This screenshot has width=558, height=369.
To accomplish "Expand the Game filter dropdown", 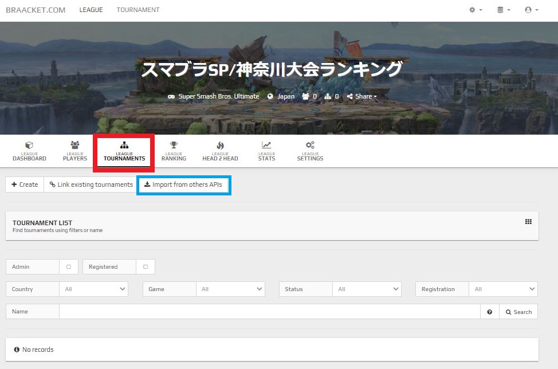I will click(x=230, y=289).
